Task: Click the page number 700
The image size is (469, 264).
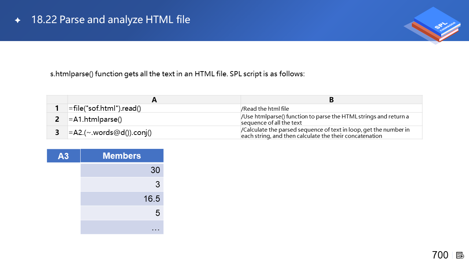Action: click(x=440, y=255)
